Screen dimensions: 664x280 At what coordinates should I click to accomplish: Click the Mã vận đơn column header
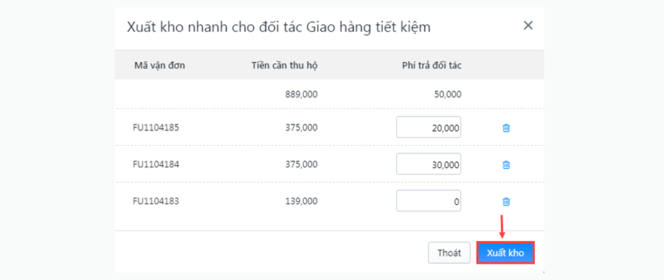(159, 65)
